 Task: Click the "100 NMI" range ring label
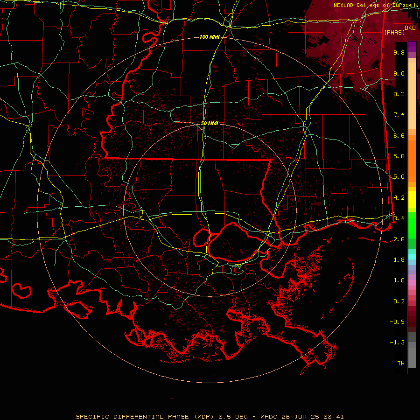[x=210, y=37]
